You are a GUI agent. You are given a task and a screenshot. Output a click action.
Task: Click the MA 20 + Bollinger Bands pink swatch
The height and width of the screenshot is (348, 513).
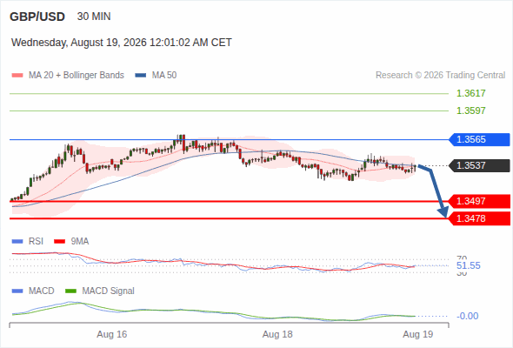pyautogui.click(x=17, y=76)
